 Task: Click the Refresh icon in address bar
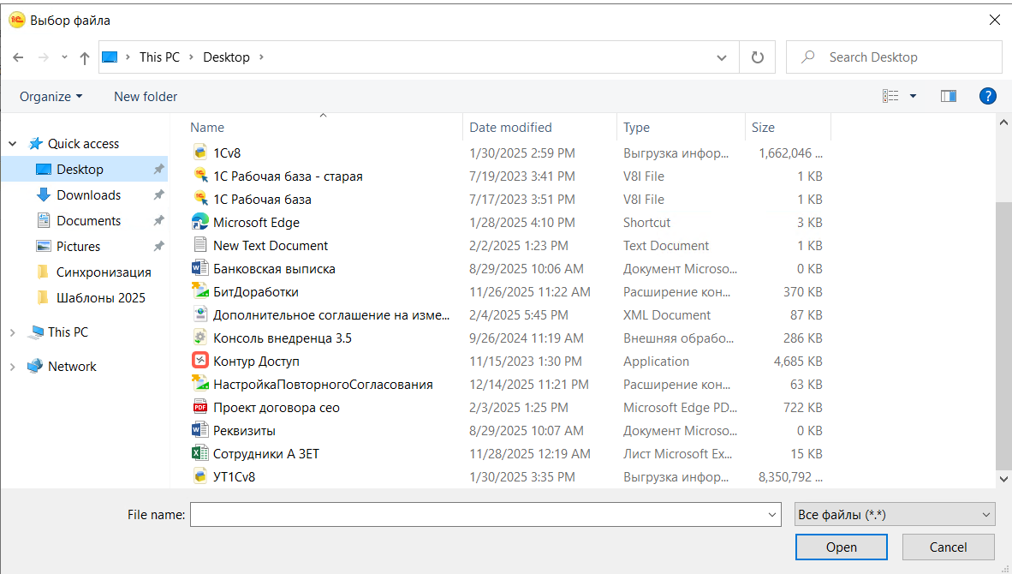757,57
